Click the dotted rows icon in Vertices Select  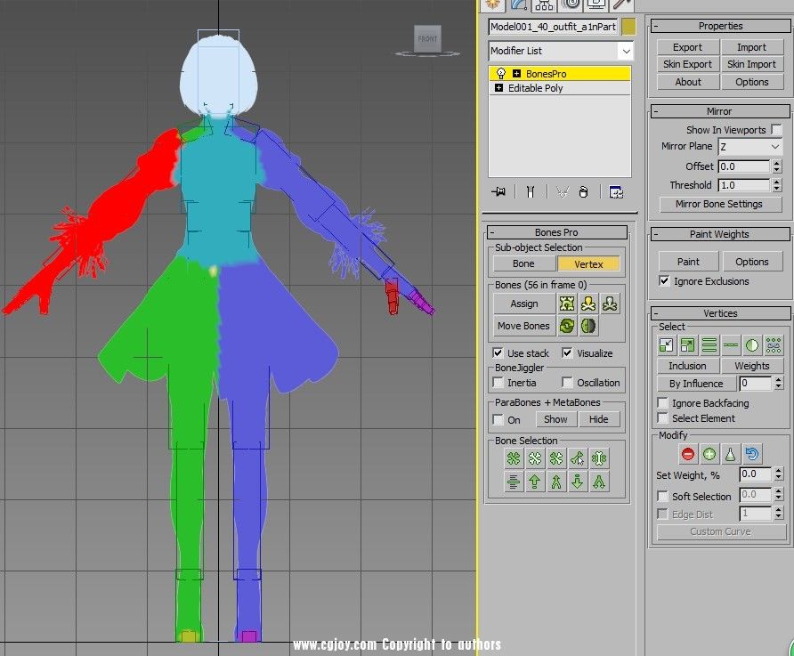point(774,345)
